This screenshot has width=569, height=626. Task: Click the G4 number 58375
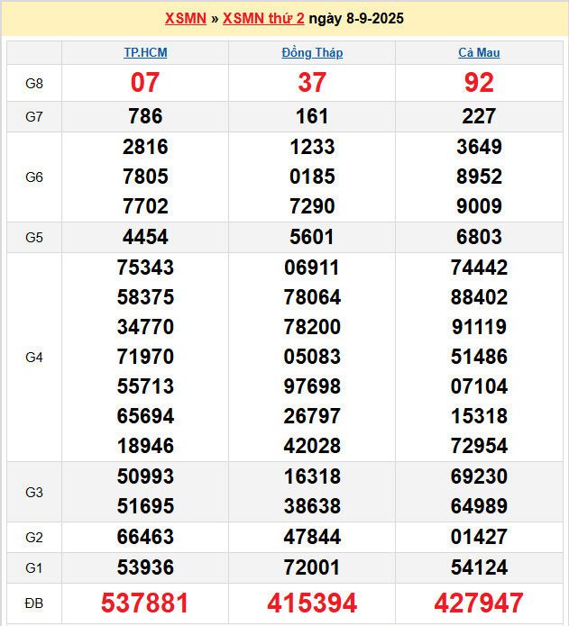pos(145,297)
